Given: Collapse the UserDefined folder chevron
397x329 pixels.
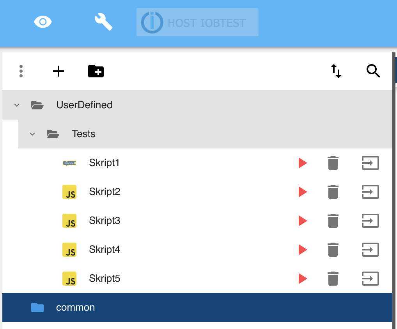Looking at the screenshot, I should pyautogui.click(x=17, y=105).
